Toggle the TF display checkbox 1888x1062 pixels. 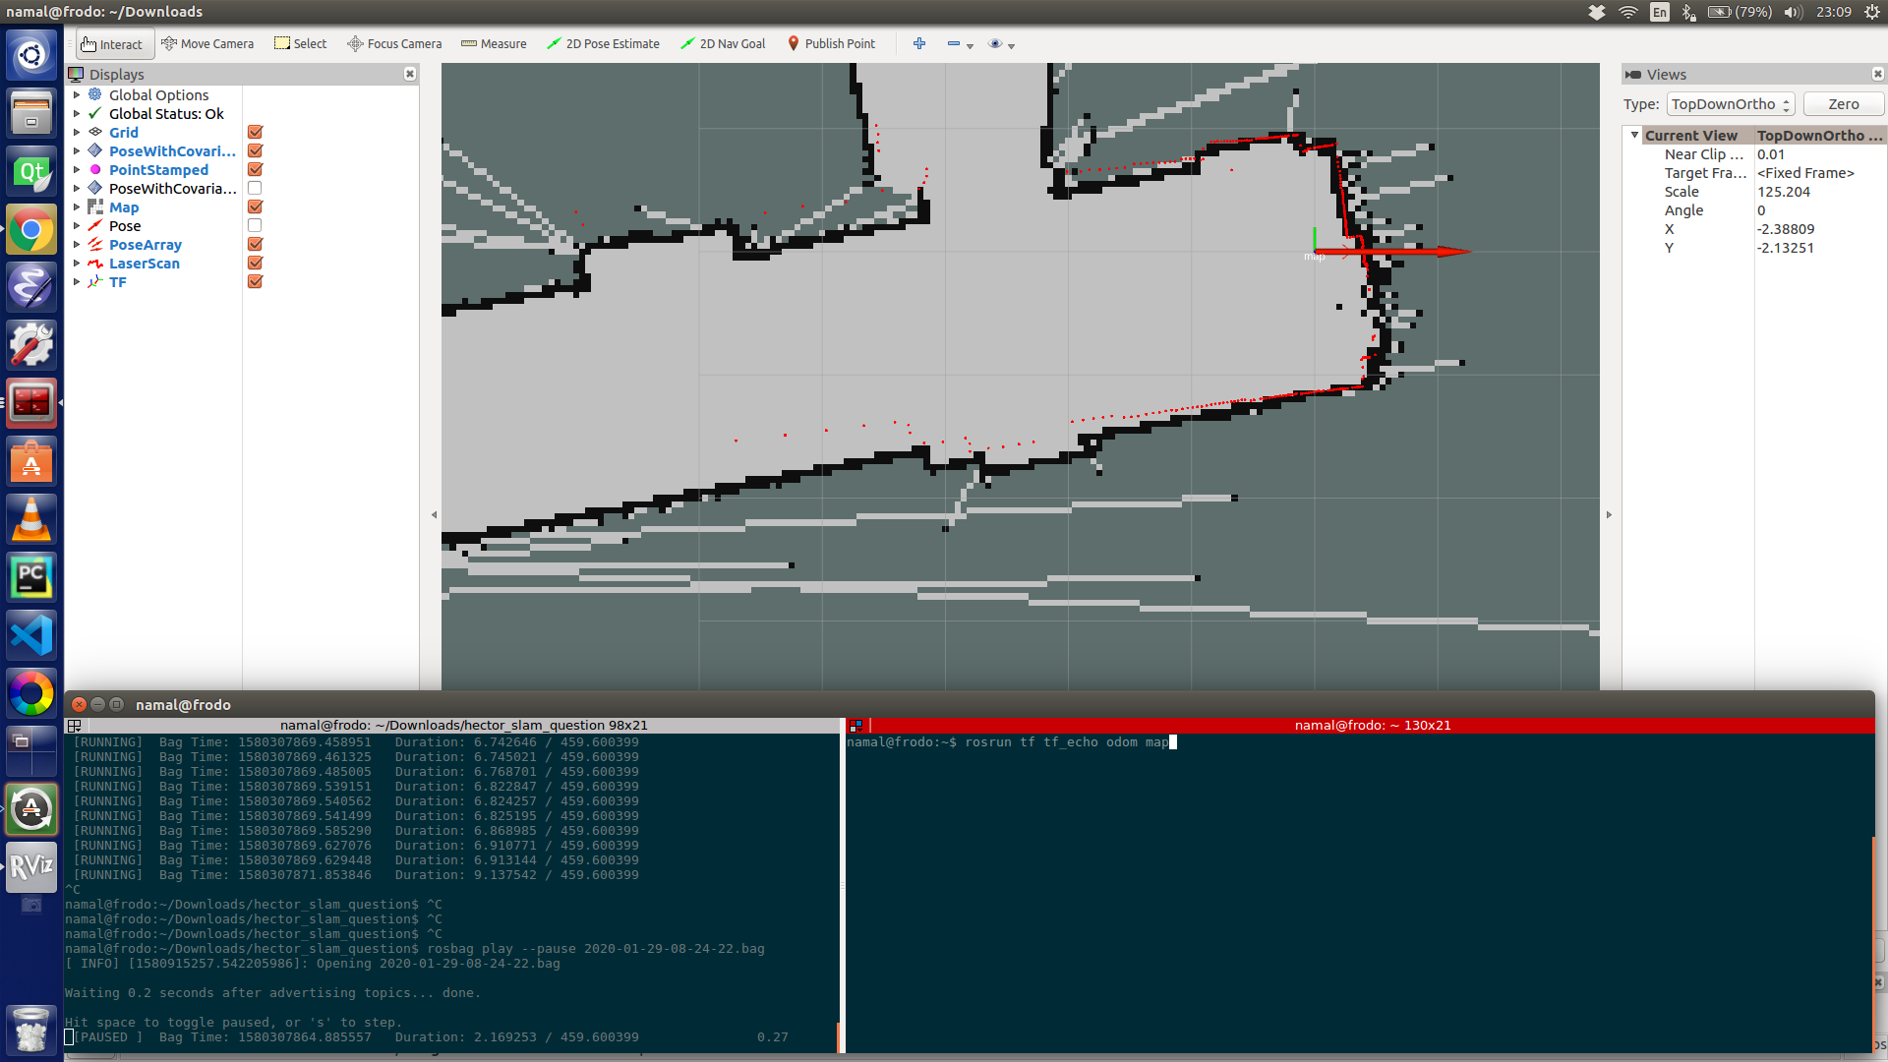point(255,281)
